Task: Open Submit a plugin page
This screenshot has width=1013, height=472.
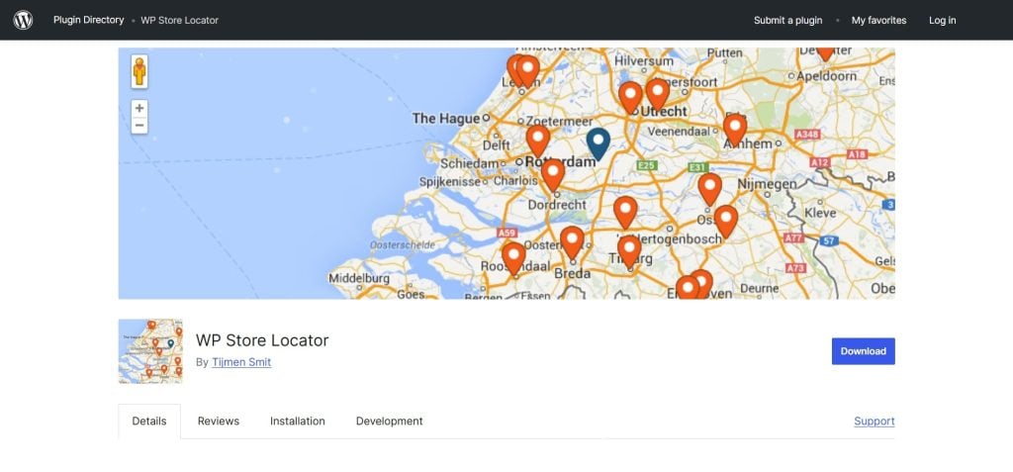Action: point(789,20)
